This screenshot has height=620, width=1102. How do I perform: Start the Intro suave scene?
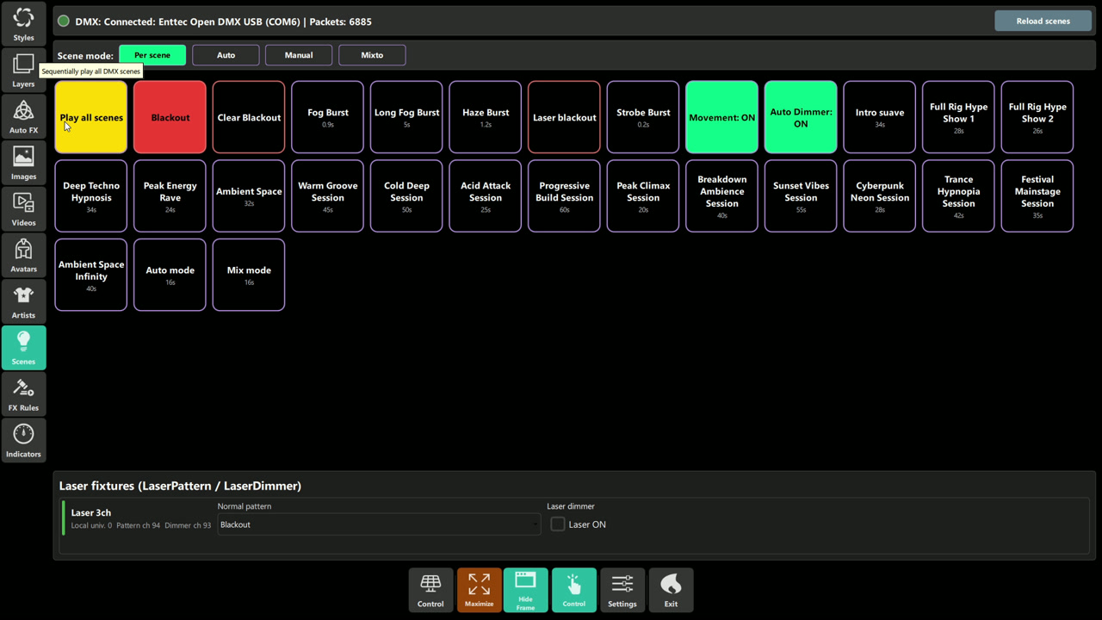tap(880, 117)
